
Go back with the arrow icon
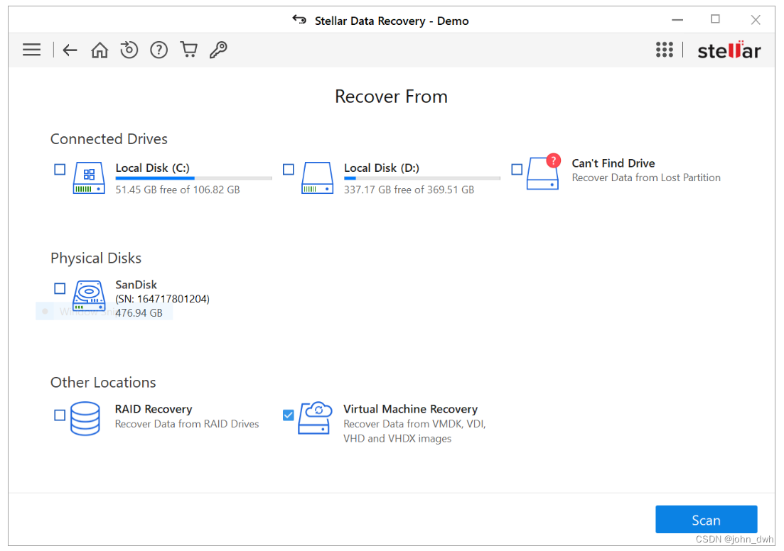70,50
